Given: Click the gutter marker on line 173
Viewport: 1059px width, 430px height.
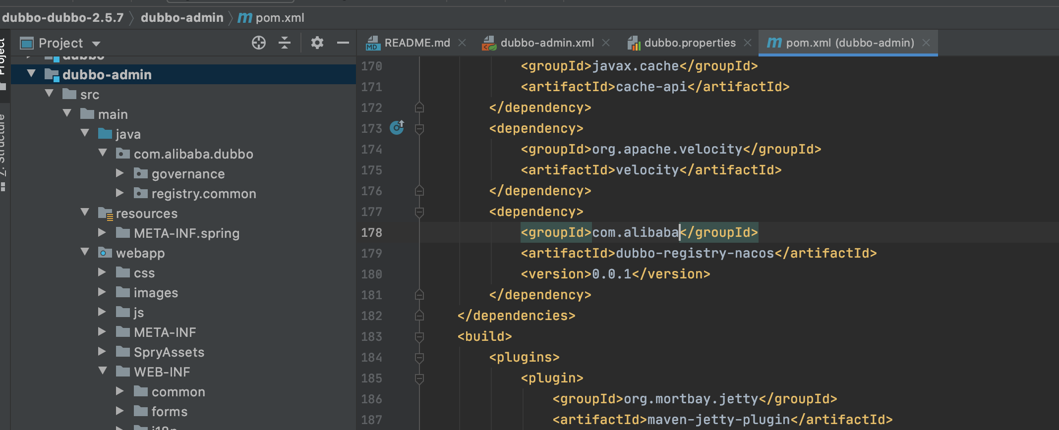Looking at the screenshot, I should pos(397,128).
